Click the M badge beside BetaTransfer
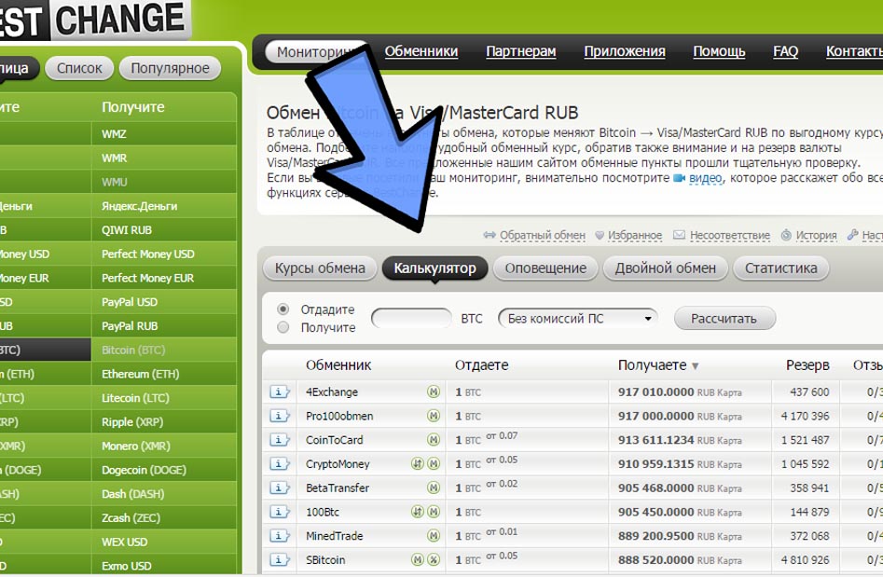883x577 pixels. coord(434,488)
